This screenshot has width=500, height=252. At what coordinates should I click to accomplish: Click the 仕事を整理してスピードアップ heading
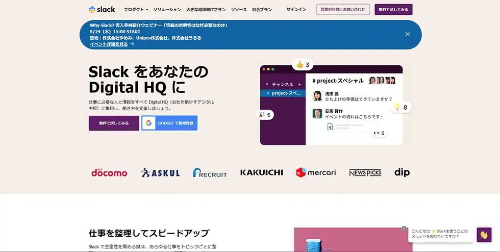(149, 233)
